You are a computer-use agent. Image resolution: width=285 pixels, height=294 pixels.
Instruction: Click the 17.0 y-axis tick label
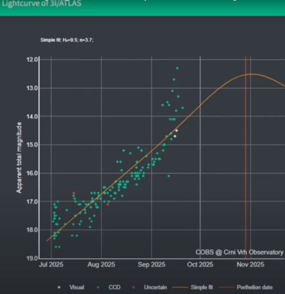click(x=32, y=202)
